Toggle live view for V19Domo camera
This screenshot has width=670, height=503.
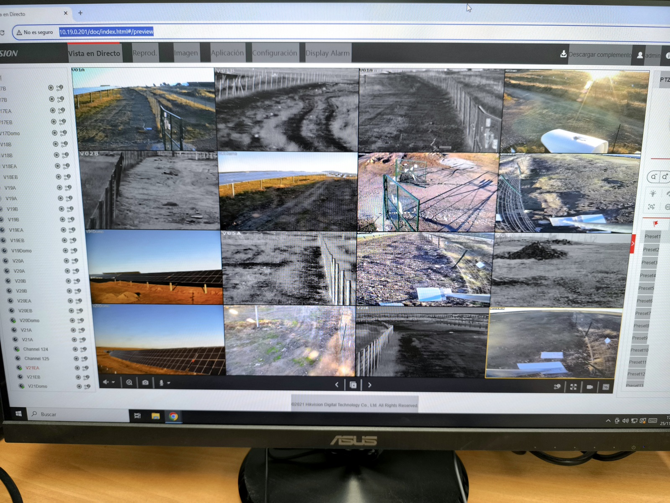[x=5, y=251]
